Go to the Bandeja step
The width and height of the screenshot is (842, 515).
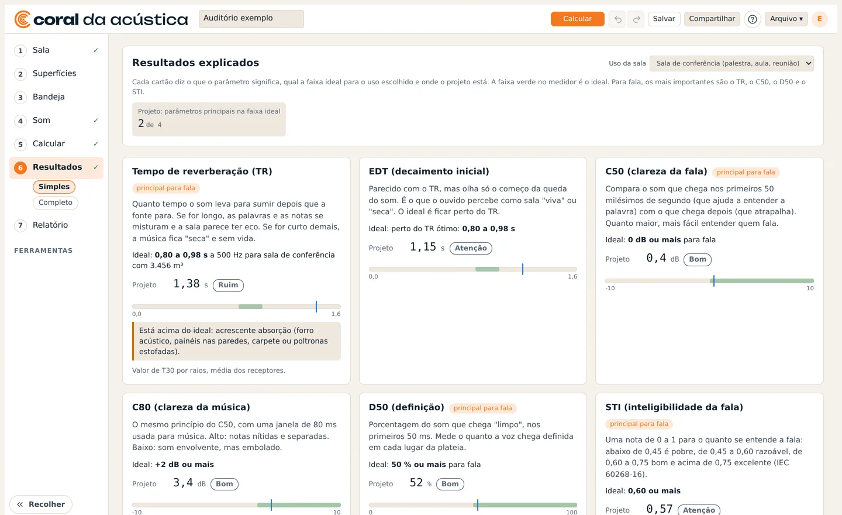pyautogui.click(x=56, y=97)
